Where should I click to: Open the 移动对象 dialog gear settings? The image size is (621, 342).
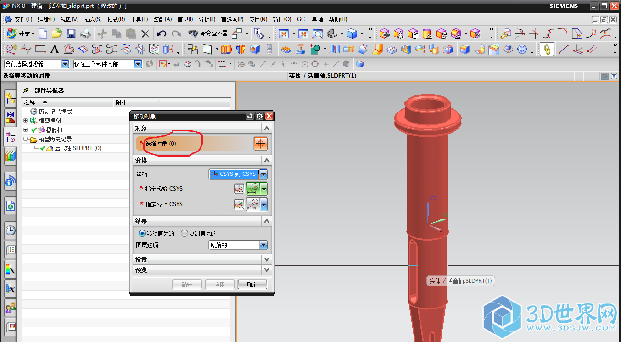259,116
